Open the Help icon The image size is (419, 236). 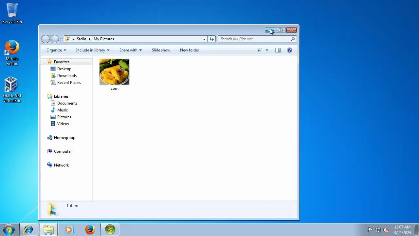point(290,50)
